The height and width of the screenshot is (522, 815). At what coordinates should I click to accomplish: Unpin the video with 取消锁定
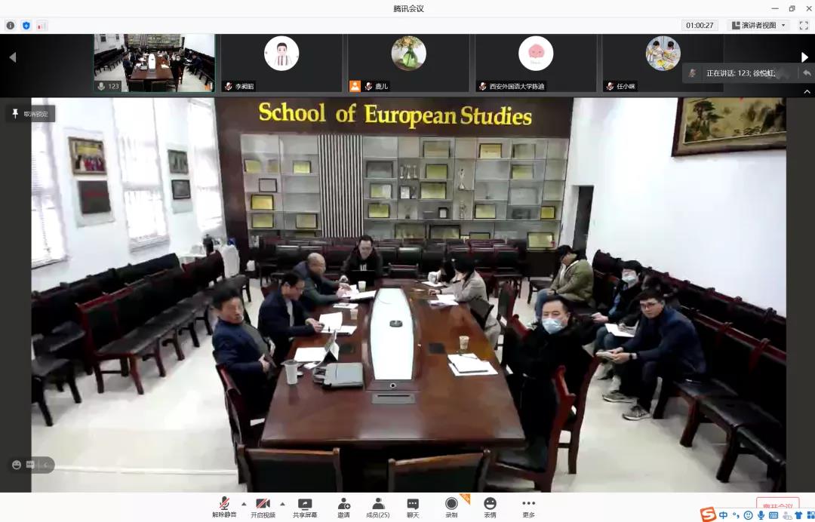click(x=31, y=114)
